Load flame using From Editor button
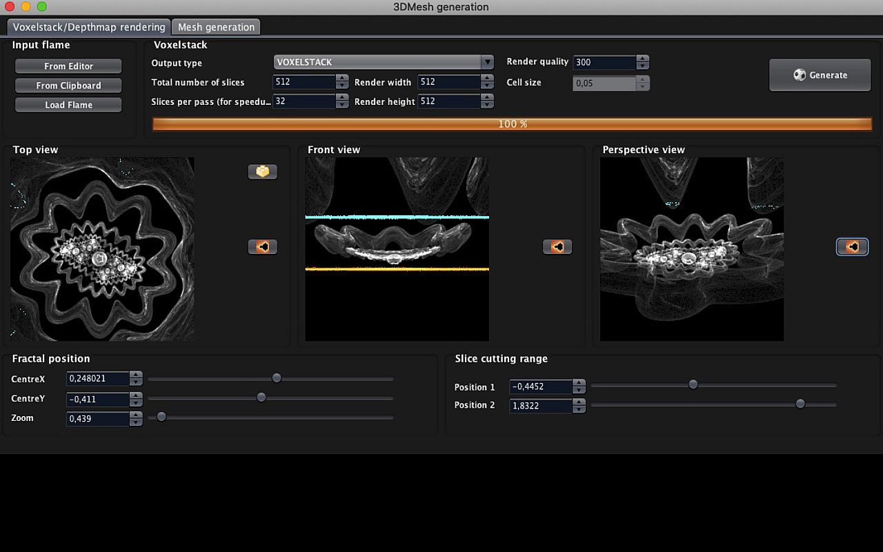Image resolution: width=883 pixels, height=552 pixels. (68, 66)
